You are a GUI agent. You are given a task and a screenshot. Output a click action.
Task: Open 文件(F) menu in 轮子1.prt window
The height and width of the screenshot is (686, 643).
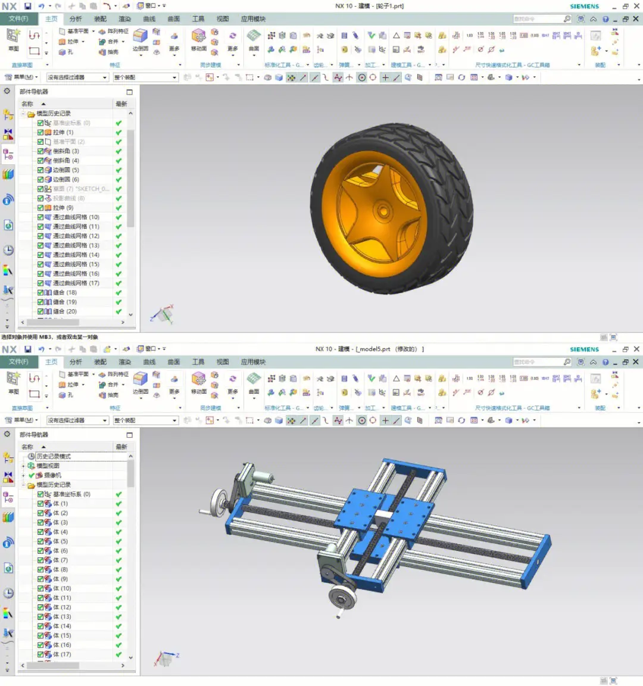click(18, 19)
